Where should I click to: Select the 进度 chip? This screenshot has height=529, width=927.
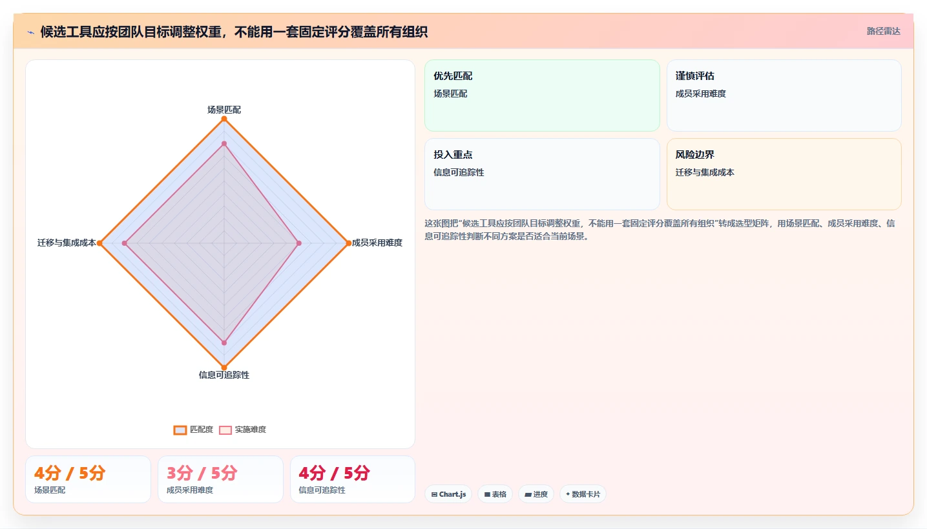point(536,494)
